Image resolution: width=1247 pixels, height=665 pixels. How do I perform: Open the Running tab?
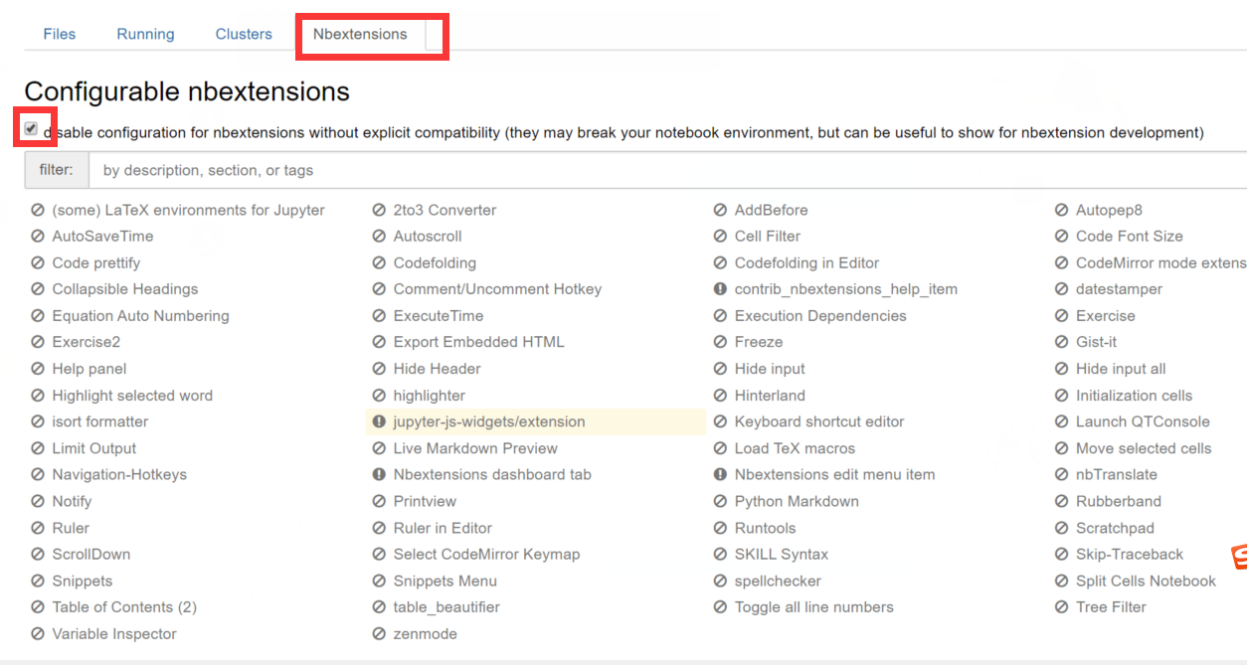[x=145, y=34]
